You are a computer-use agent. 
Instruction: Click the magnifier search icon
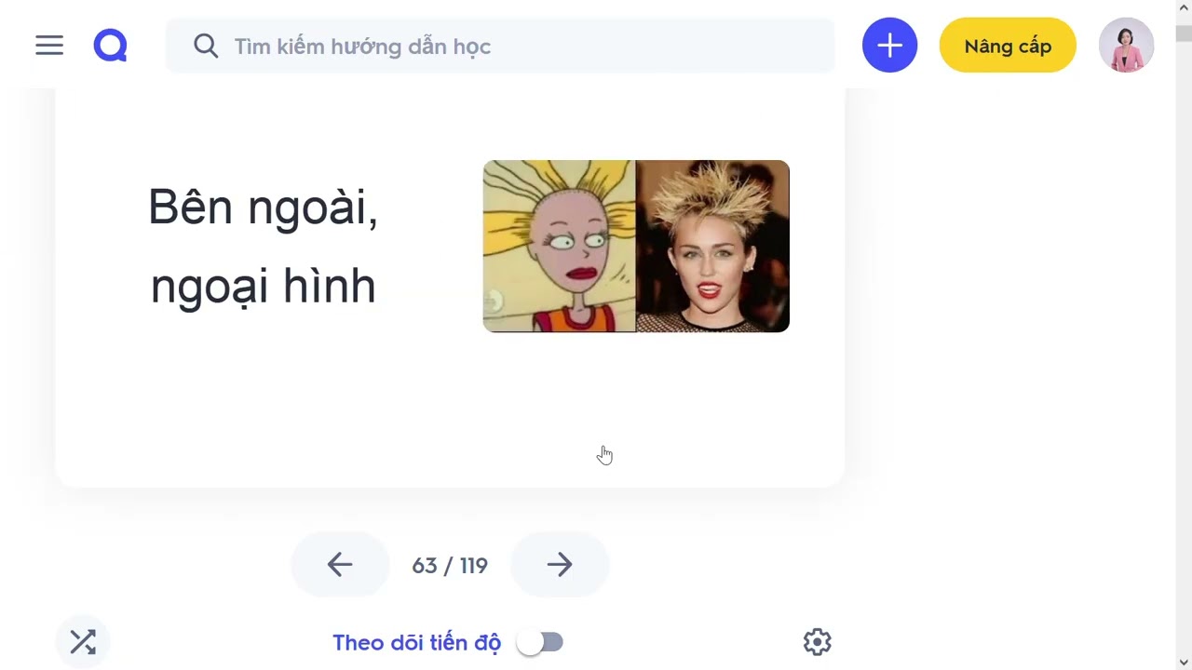pos(206,46)
